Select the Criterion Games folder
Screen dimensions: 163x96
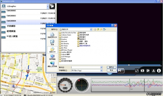(65, 35)
